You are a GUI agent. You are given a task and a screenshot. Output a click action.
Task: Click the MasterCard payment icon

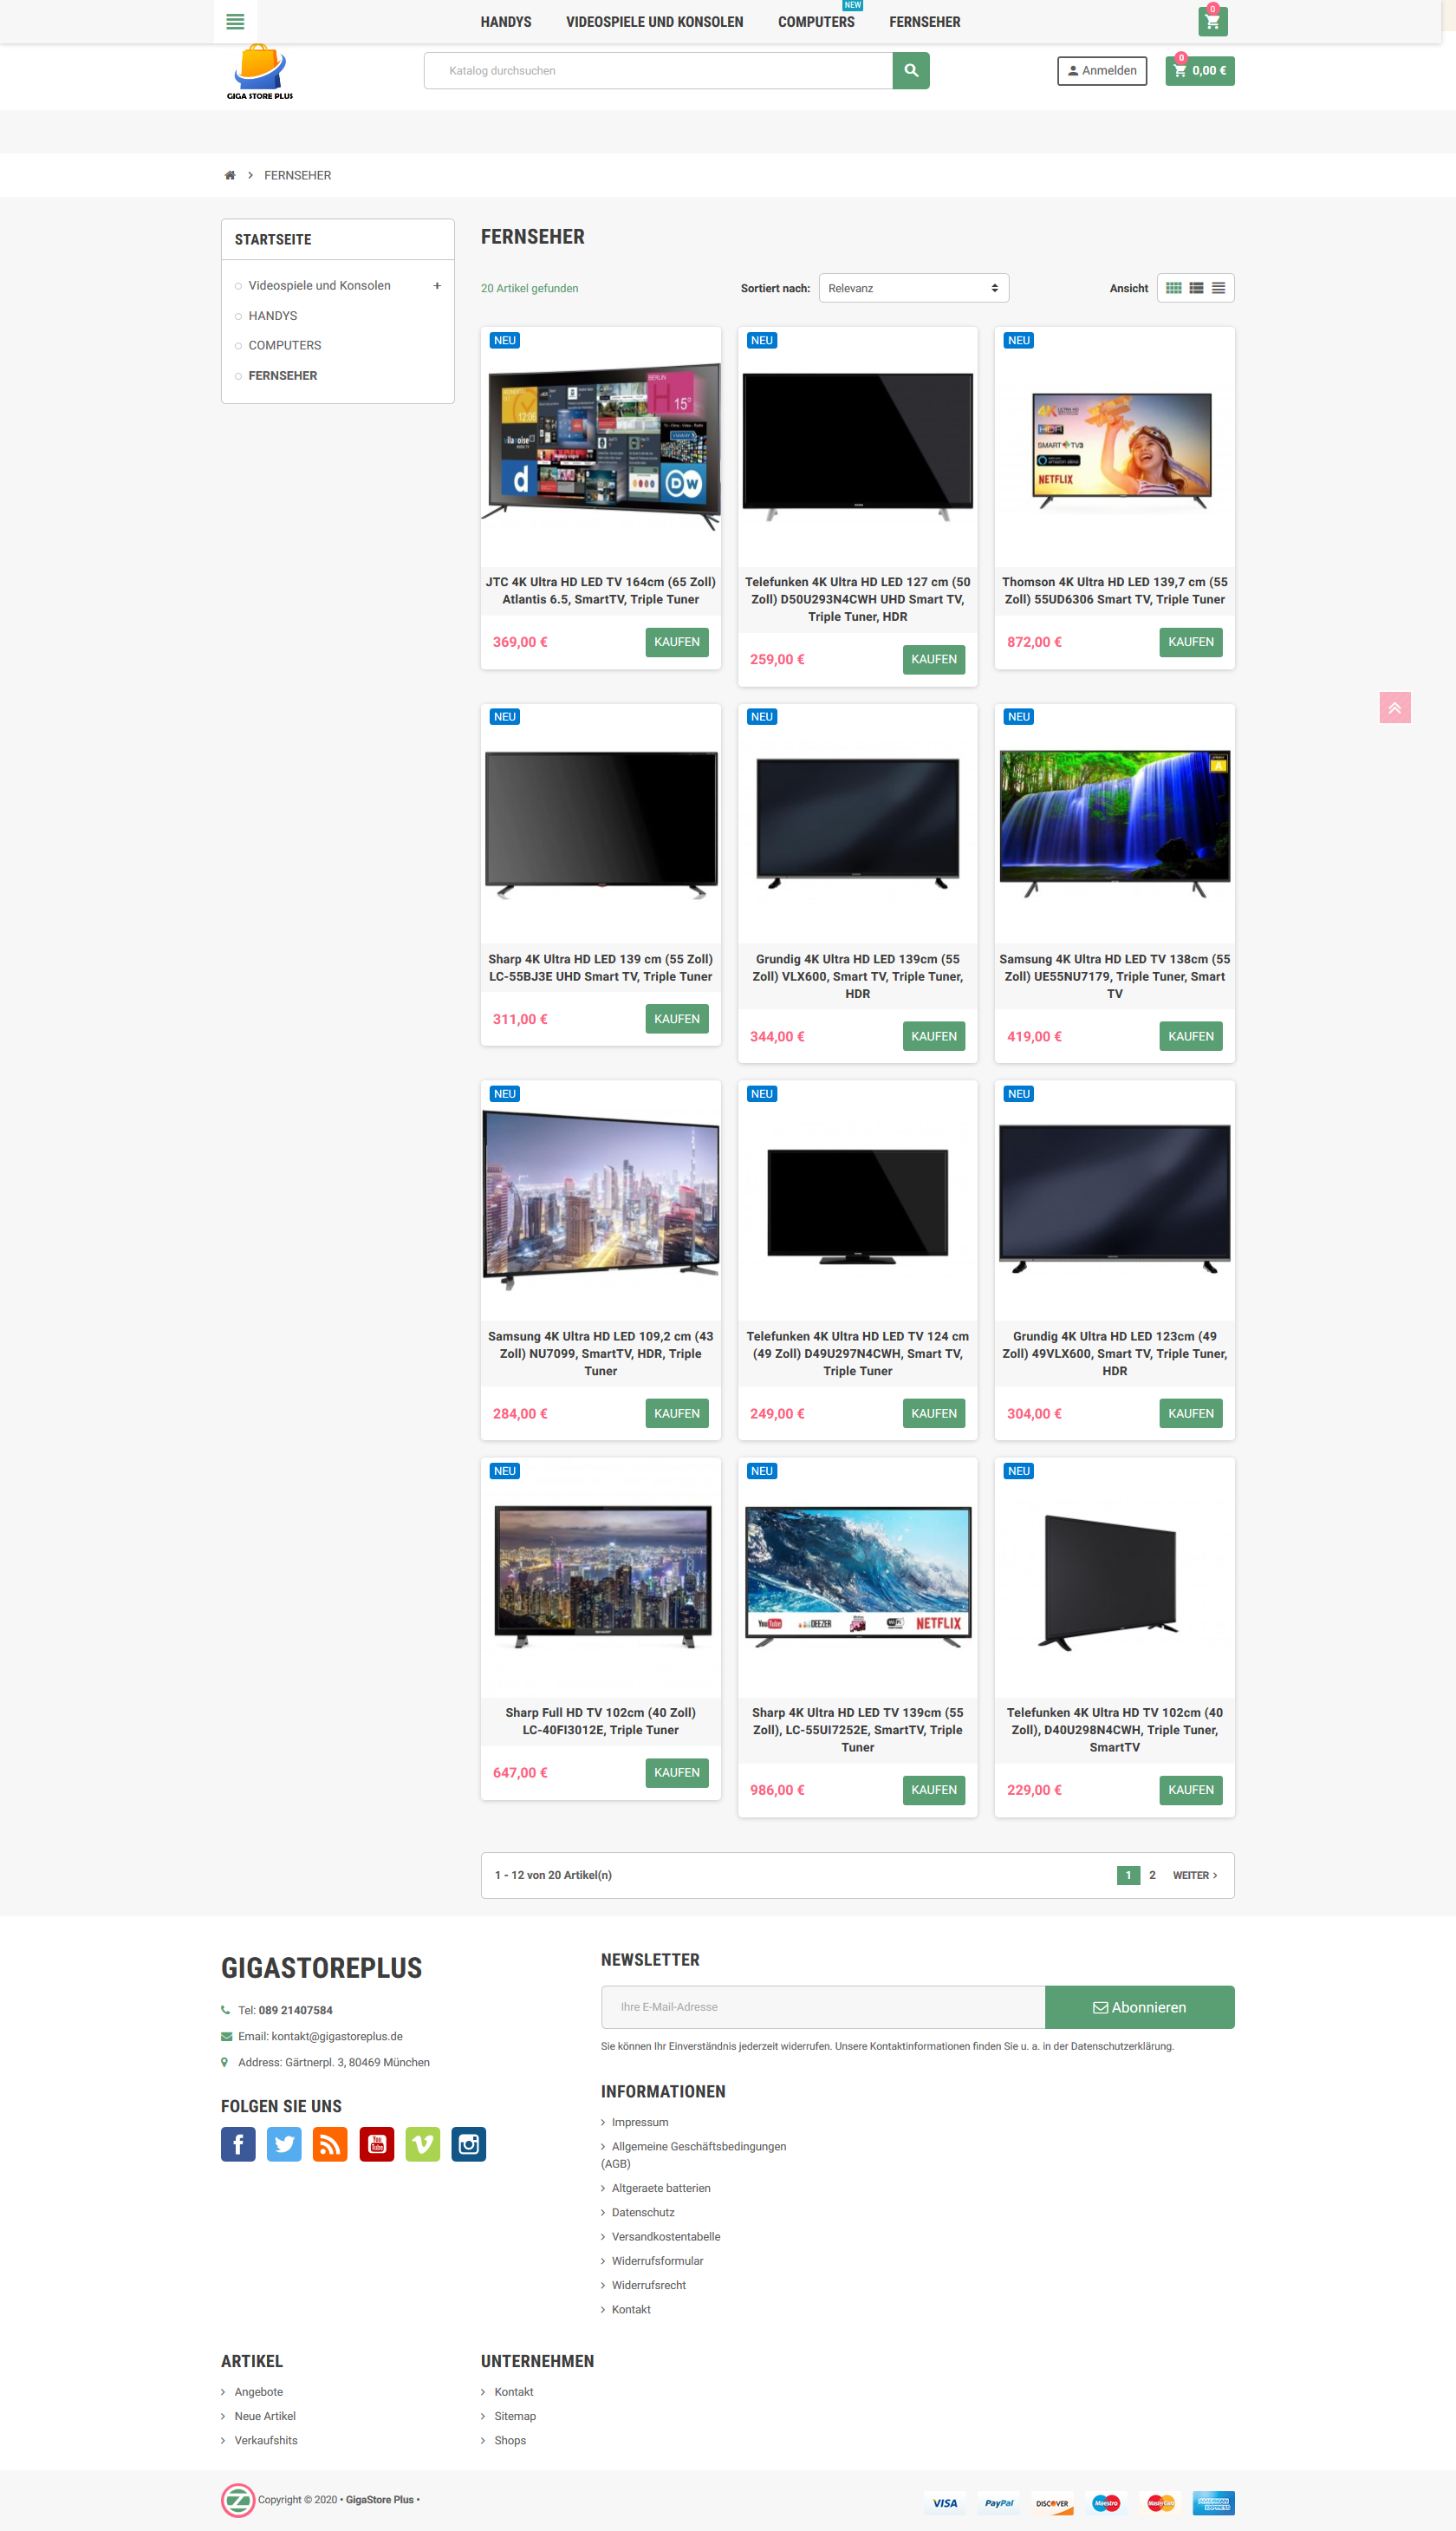[1160, 2502]
